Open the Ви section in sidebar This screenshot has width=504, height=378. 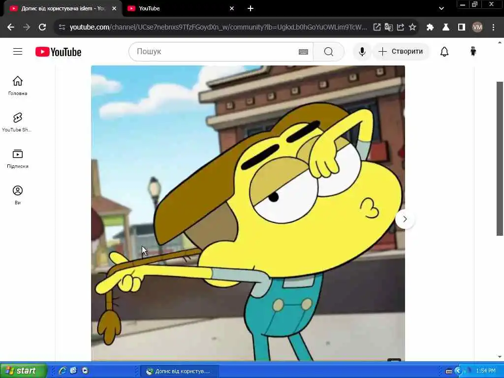click(x=18, y=195)
